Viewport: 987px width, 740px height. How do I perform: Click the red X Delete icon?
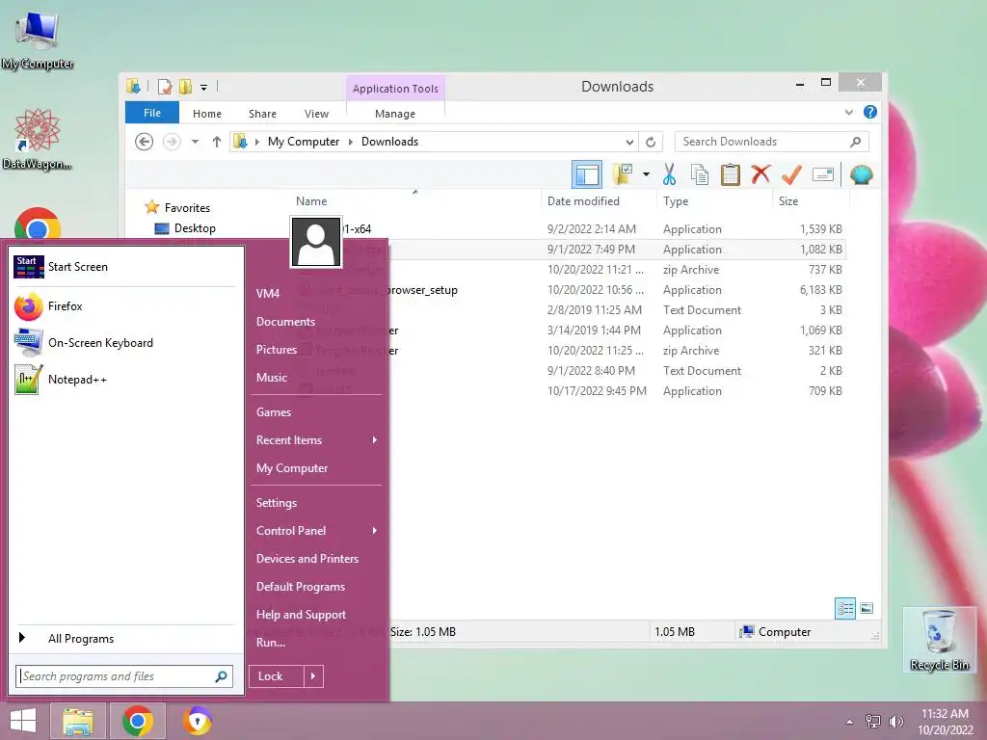tap(760, 174)
